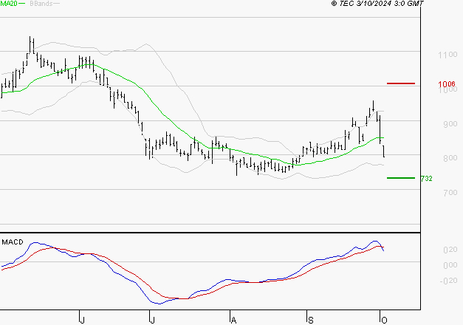
Task: Click the 000 MACD axis label
Action: 450,265
